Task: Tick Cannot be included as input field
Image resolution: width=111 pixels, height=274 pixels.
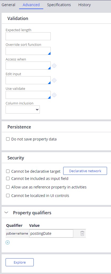Action: (x=8, y=179)
